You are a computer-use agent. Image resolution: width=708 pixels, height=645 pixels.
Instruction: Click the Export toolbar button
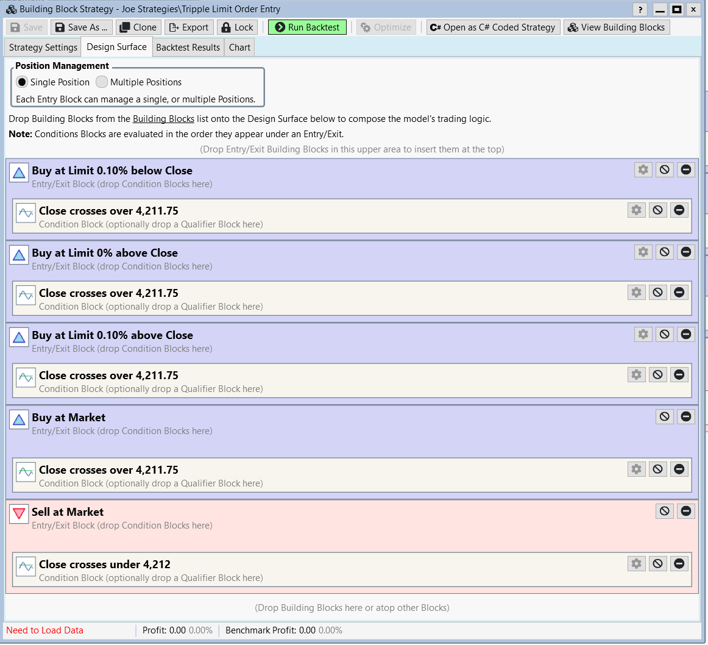pos(189,27)
